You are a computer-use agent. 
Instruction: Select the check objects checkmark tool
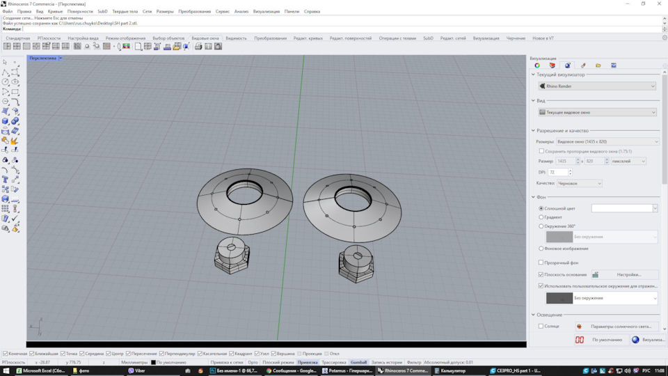tap(15, 218)
